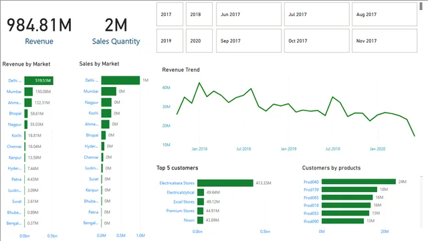This screenshot has width=428, height=241.
Task: Select the Prod065 product bar
Action: (x=347, y=197)
